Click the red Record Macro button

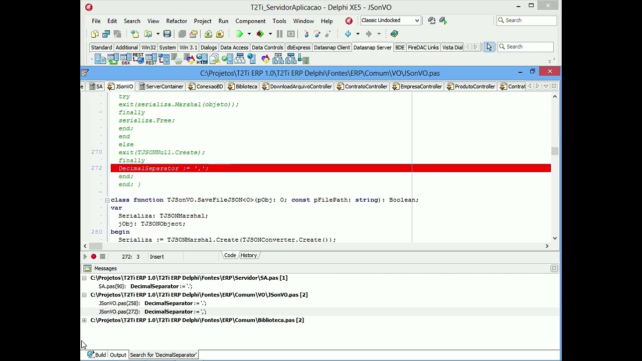pos(93,256)
